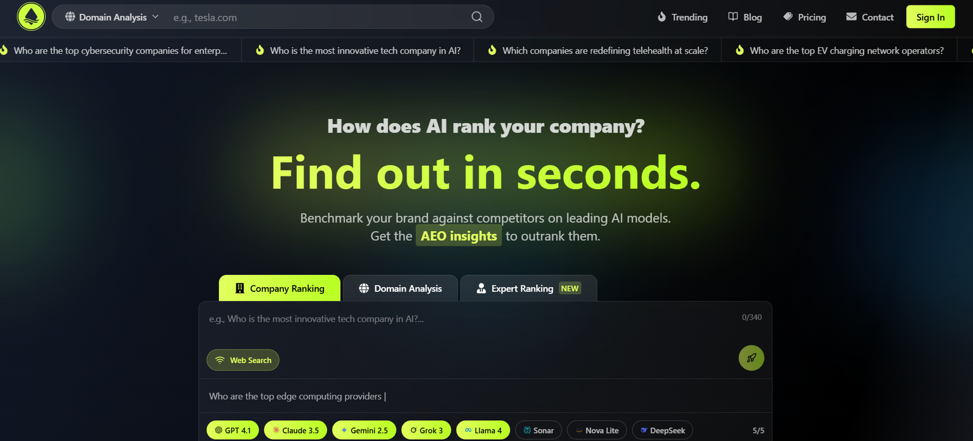Disable the GPT 4.1 model chip
Viewport: 973px width, 441px height.
pos(233,430)
